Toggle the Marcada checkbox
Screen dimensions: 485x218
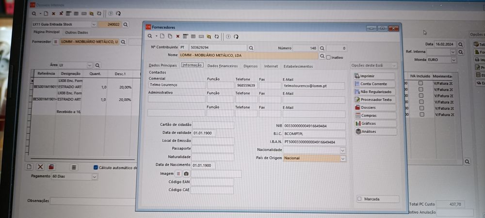[x=359, y=199]
